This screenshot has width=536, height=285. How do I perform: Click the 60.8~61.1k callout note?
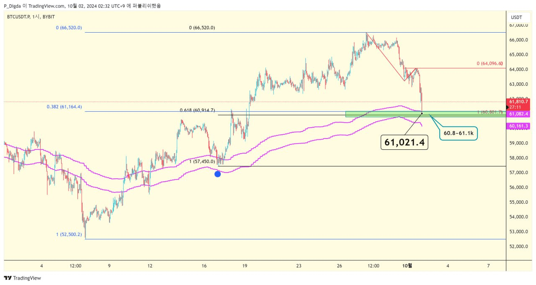point(458,133)
